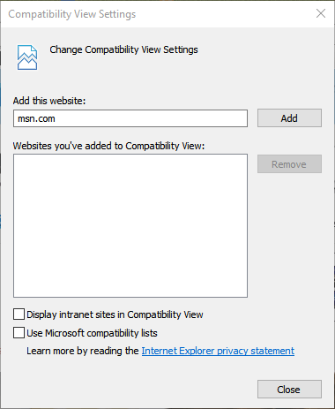Click the Learn more by reading text
This screenshot has width=335, height=409.
(x=83, y=351)
